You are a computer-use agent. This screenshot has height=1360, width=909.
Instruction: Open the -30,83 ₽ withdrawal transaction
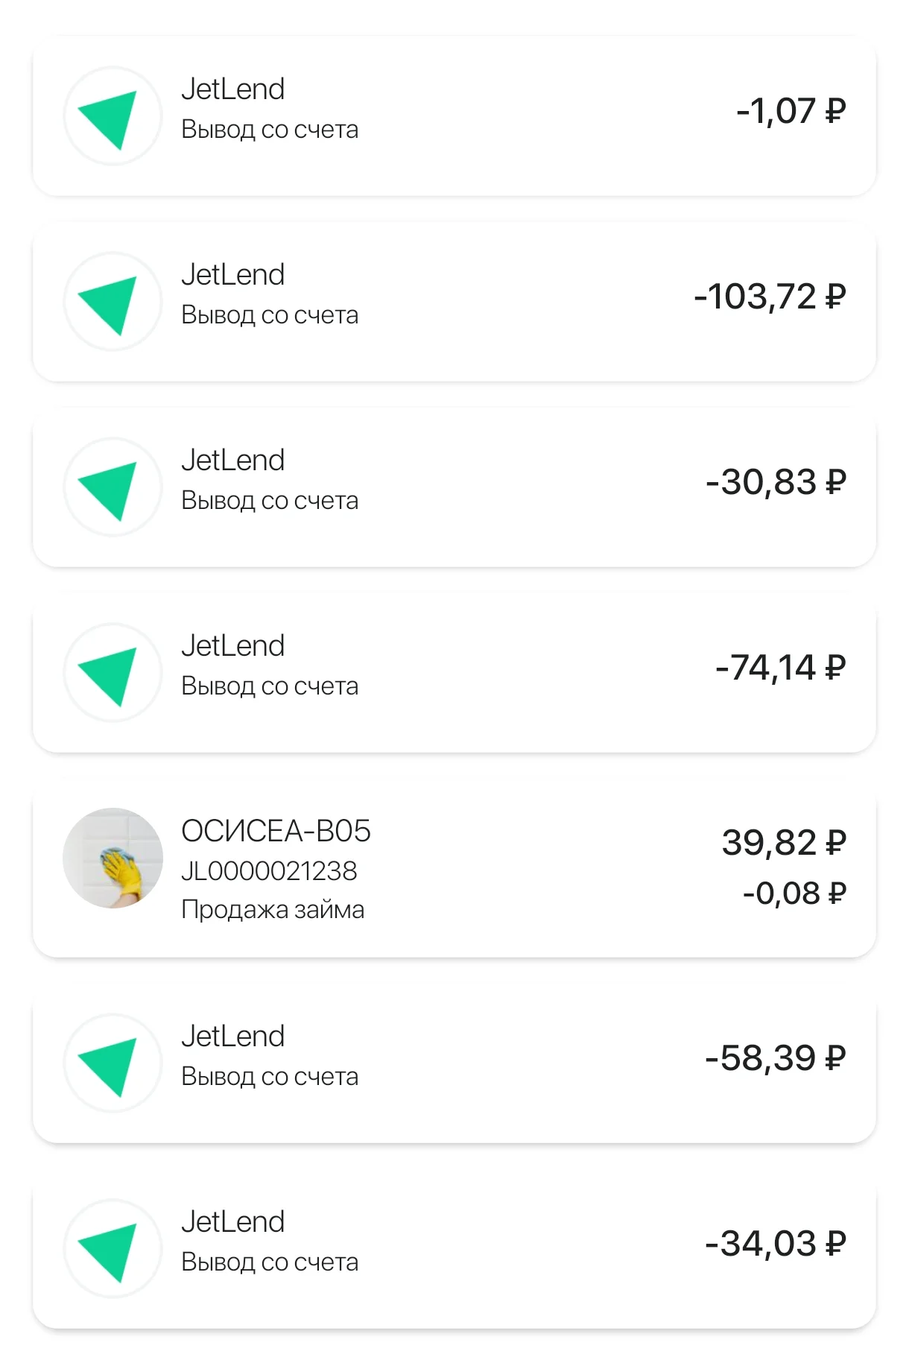coord(454,487)
